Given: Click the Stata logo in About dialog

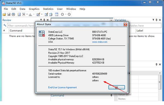Looking at the screenshot, I should point(42,33).
